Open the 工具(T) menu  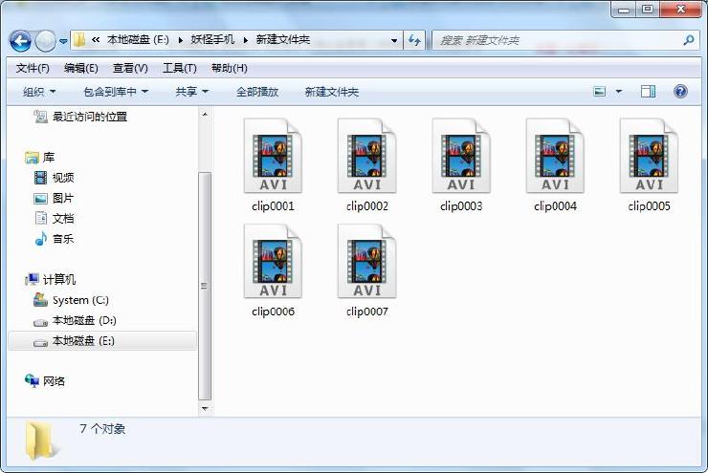point(179,68)
